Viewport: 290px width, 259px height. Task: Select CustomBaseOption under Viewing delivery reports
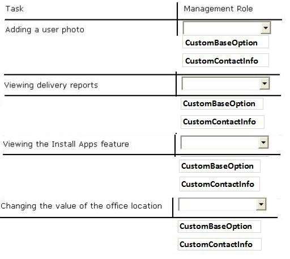(222, 103)
